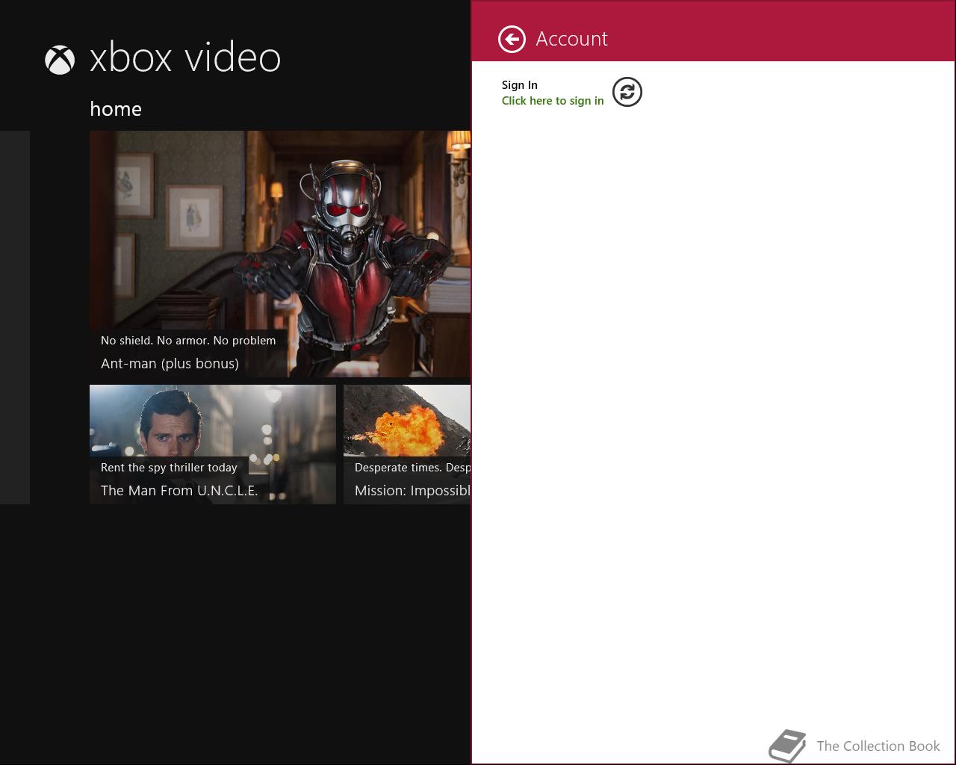Screen dimensions: 956x765
Task: Click the 'Sign In' label
Action: [x=520, y=85]
